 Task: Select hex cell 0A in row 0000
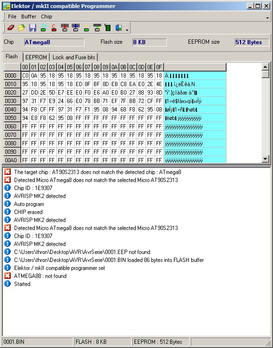pyautogui.click(x=34, y=76)
